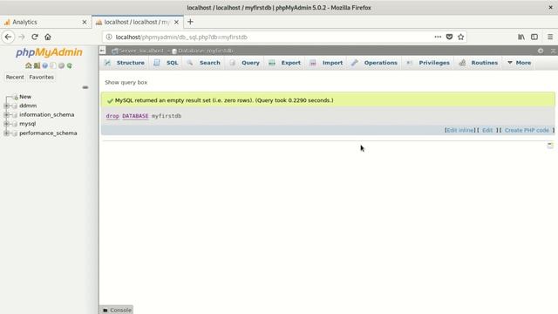Click the Recent tables button
558x314 pixels.
coord(15,77)
